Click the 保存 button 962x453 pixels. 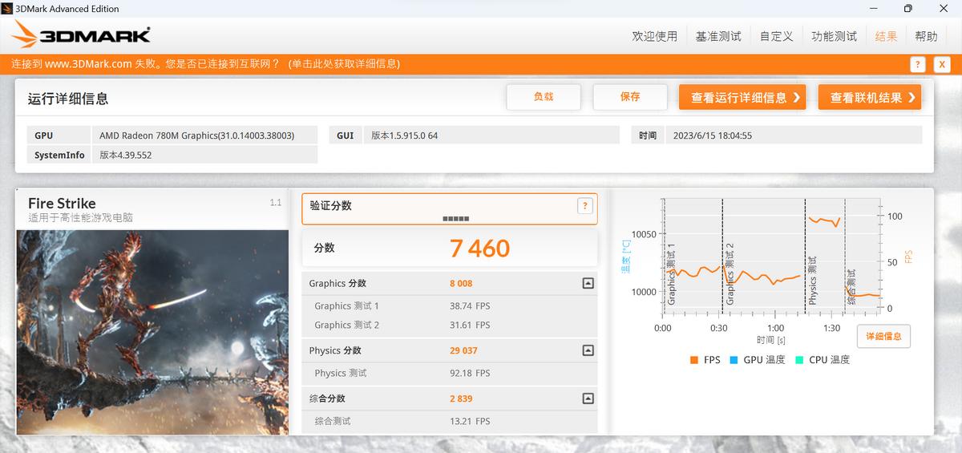pyautogui.click(x=630, y=97)
